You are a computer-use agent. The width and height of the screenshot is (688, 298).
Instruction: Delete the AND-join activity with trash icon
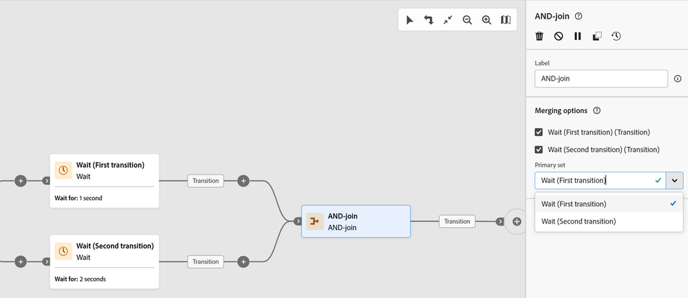point(539,37)
